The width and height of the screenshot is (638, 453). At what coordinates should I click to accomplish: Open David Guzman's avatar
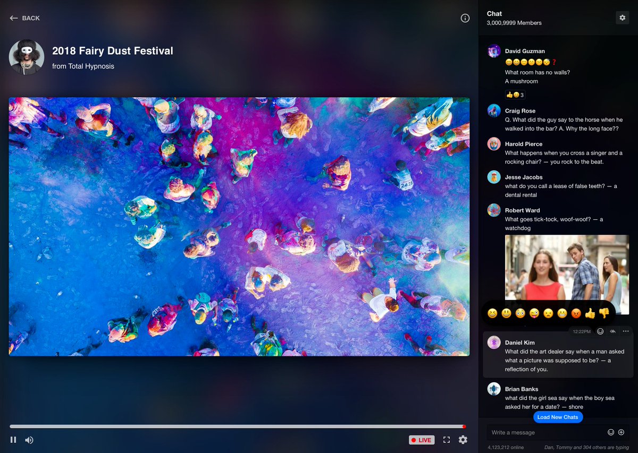(x=494, y=51)
